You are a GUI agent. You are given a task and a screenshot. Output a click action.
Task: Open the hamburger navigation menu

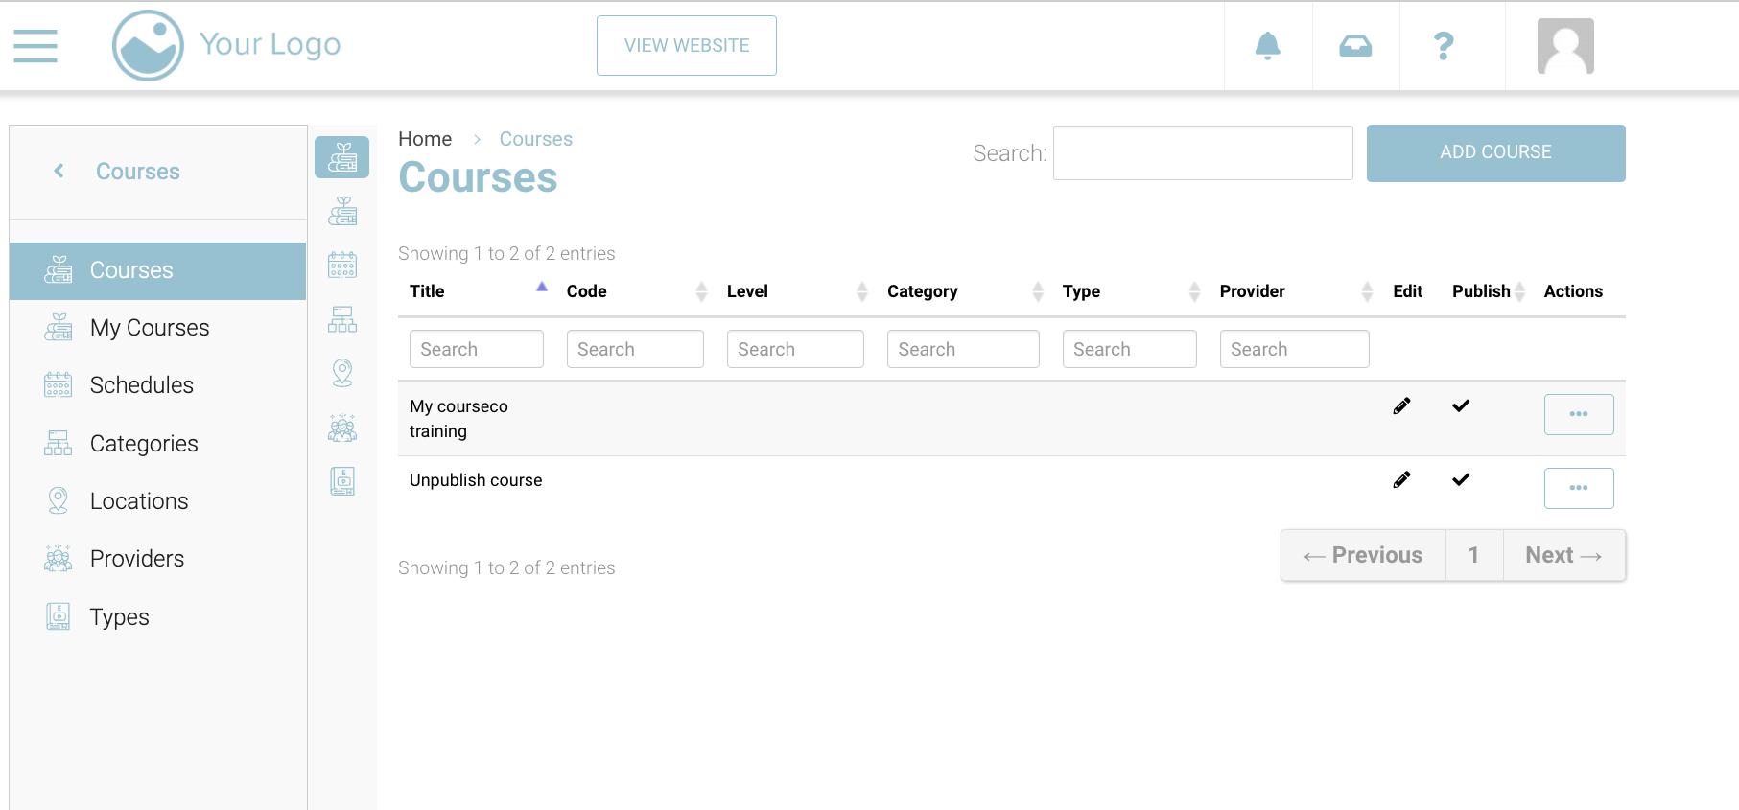coord(35,46)
